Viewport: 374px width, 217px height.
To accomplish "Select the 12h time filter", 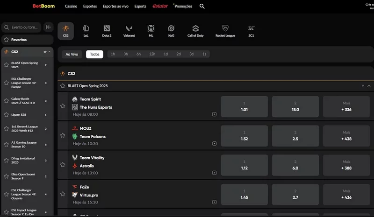I will click(152, 54).
